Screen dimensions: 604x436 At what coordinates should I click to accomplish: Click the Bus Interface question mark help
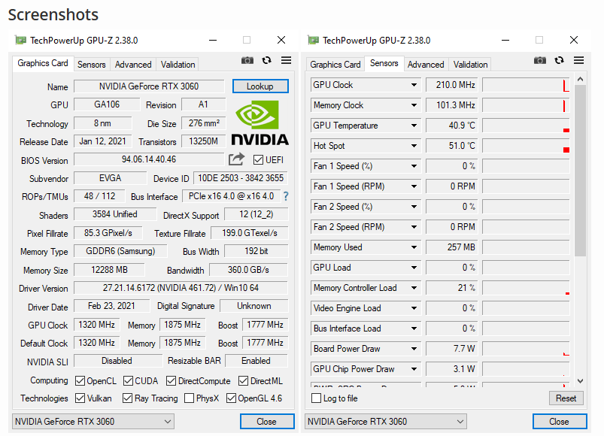pos(286,196)
